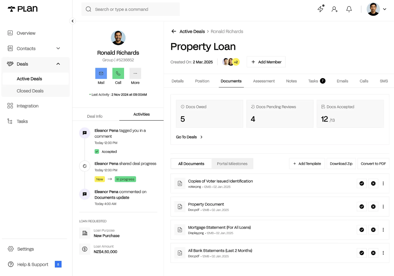Open quick actions lightning icon
The width and height of the screenshot is (394, 276).
[321, 9]
